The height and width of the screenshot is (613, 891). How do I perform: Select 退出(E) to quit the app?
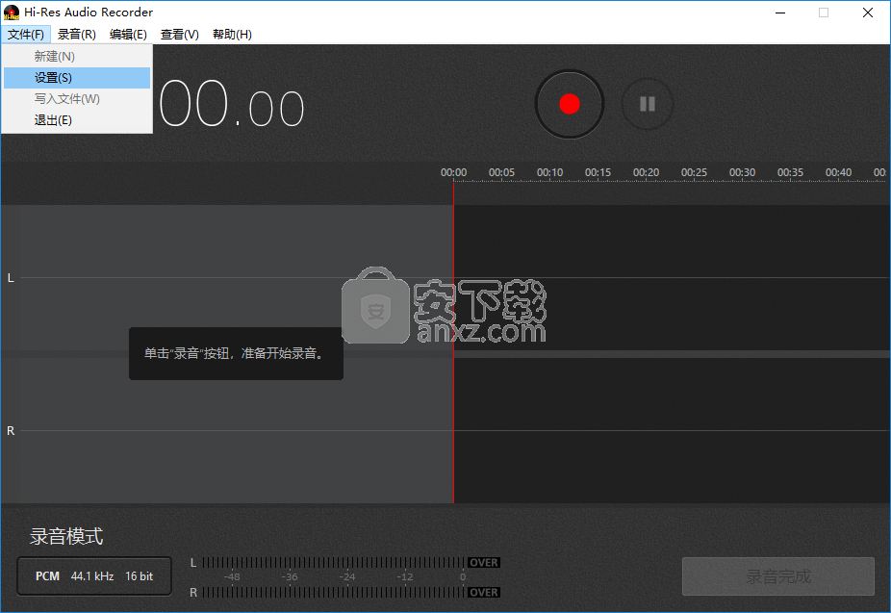pos(77,120)
